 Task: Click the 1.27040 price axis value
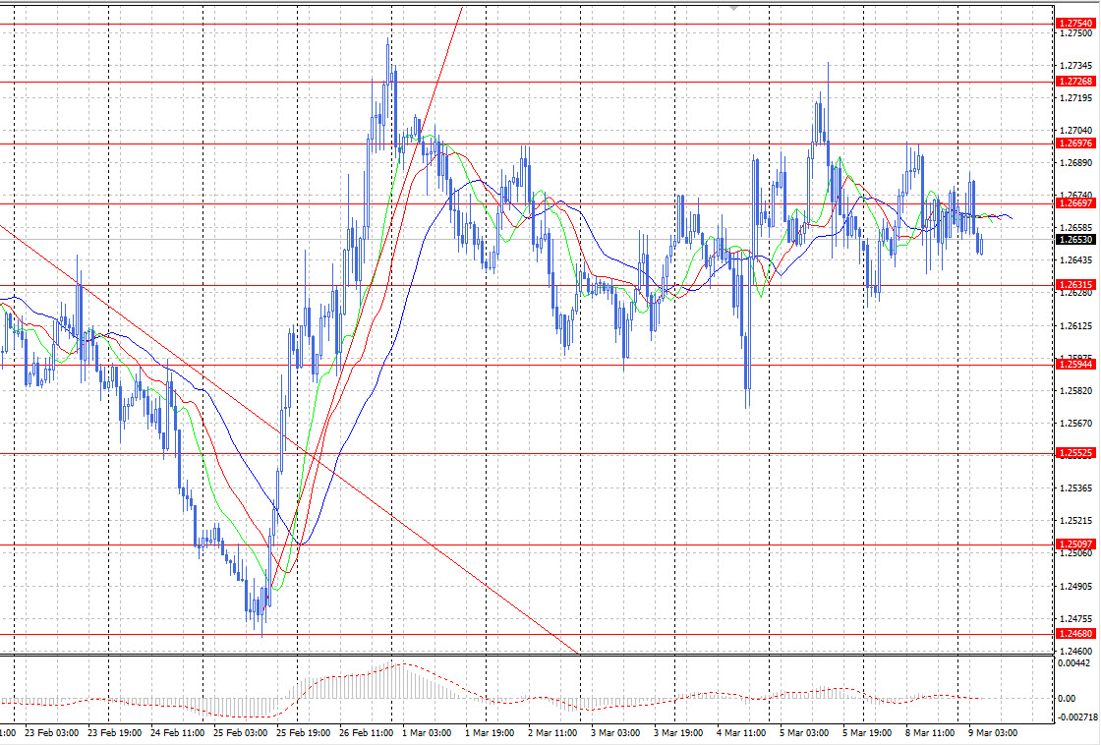pyautogui.click(x=1075, y=131)
